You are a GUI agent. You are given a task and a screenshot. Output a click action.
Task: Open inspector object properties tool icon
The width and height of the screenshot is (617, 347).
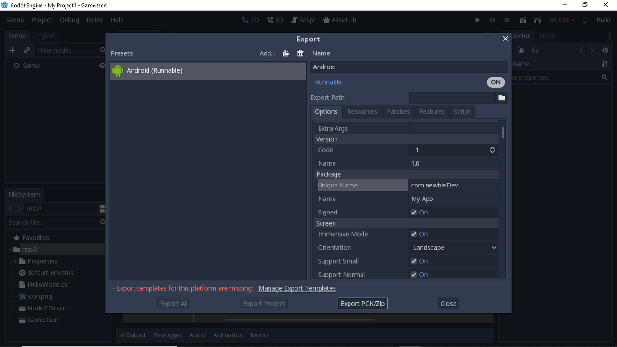point(605,64)
